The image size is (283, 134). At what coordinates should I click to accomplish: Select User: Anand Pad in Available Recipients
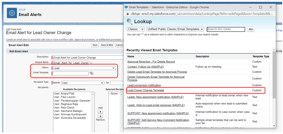64,94
